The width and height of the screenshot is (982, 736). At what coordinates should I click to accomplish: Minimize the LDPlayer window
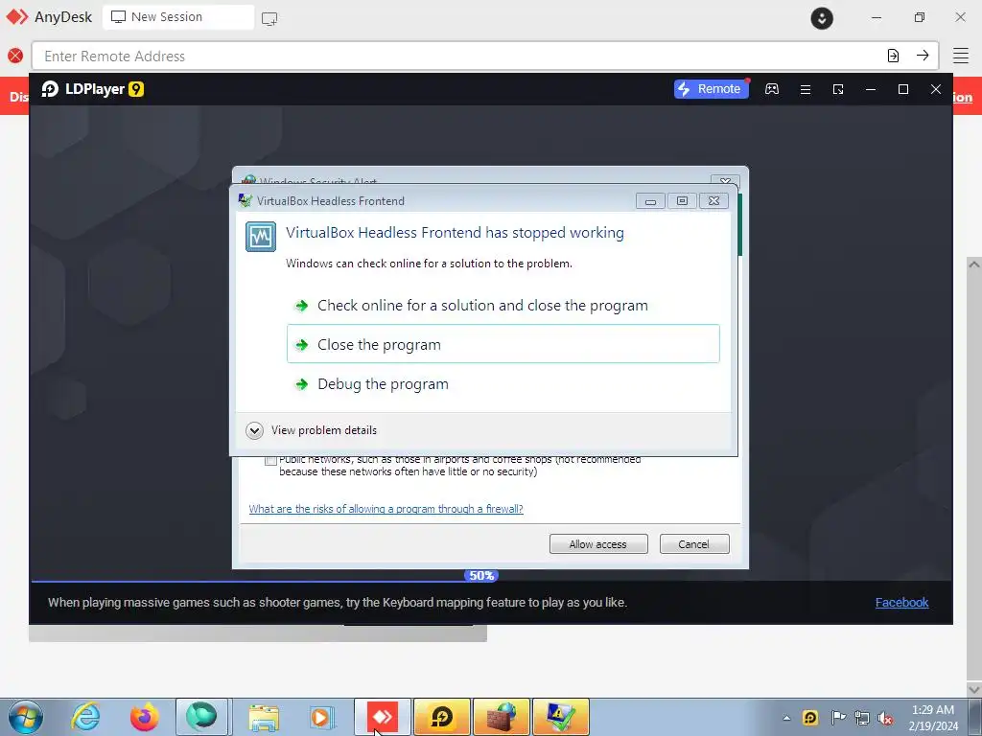click(871, 89)
